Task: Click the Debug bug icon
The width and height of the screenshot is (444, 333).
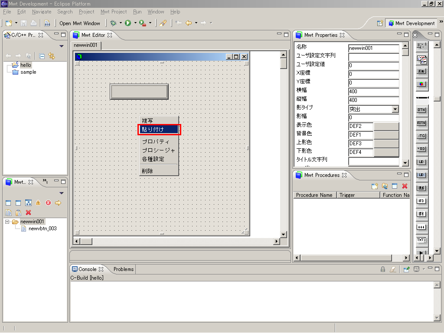Action: click(113, 23)
